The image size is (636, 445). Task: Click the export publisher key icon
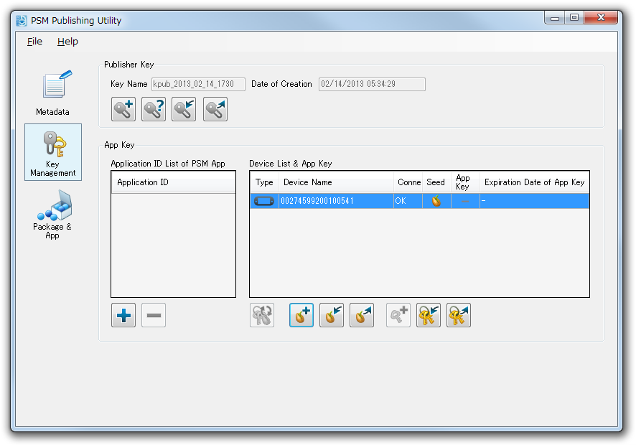[215, 109]
